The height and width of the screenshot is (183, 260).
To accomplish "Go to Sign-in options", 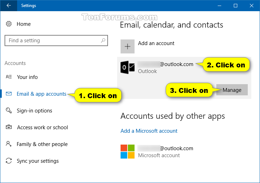I will (35, 111).
